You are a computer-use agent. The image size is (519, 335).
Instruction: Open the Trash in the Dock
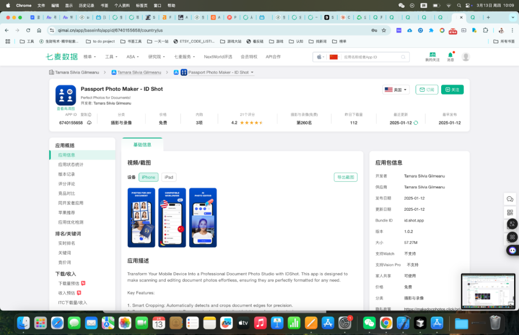pyautogui.click(x=495, y=323)
